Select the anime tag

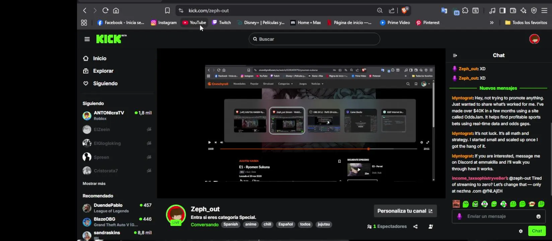(251, 225)
